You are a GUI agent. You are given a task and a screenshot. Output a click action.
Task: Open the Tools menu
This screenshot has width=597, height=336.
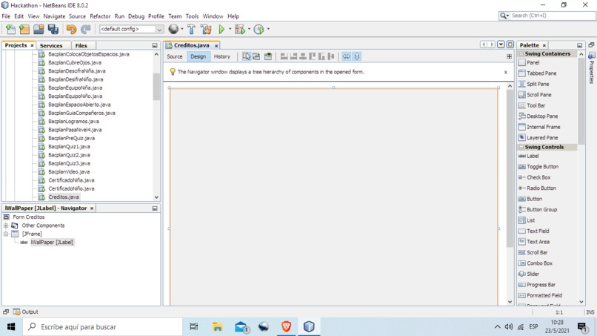[x=192, y=16]
